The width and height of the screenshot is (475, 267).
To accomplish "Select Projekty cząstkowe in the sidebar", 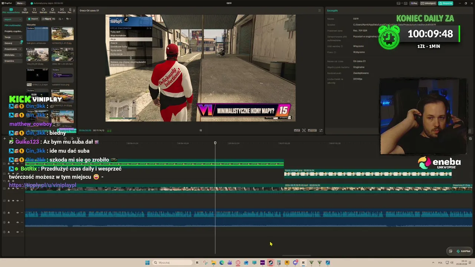I will [x=13, y=31].
